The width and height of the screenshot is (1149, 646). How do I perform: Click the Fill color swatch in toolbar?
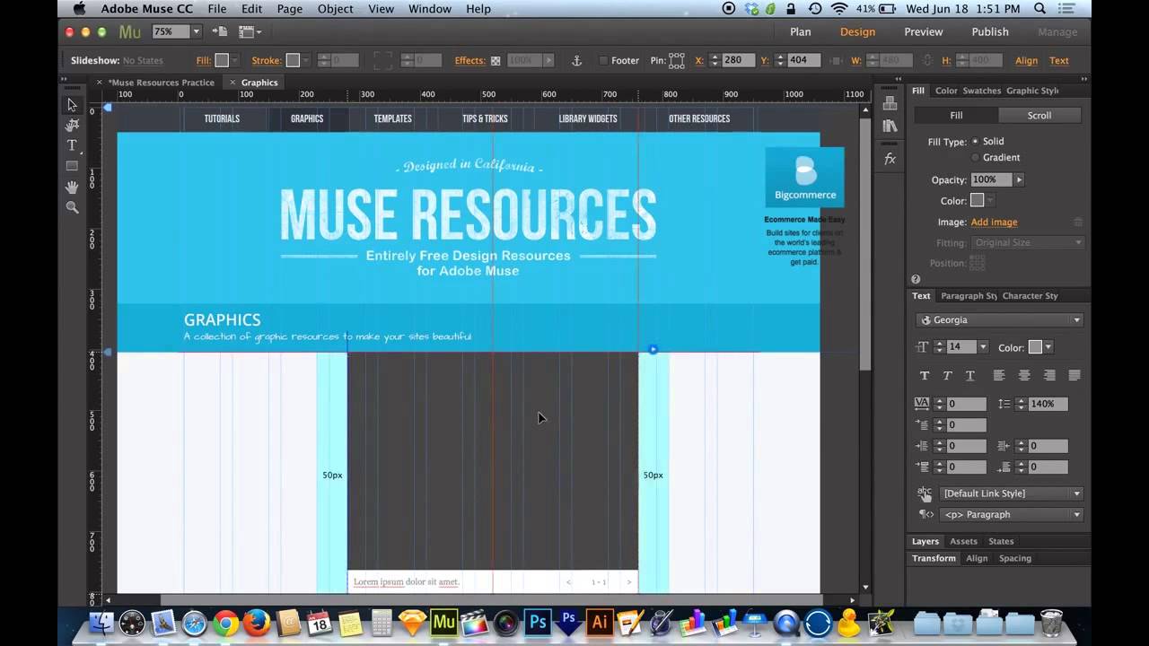pos(222,60)
